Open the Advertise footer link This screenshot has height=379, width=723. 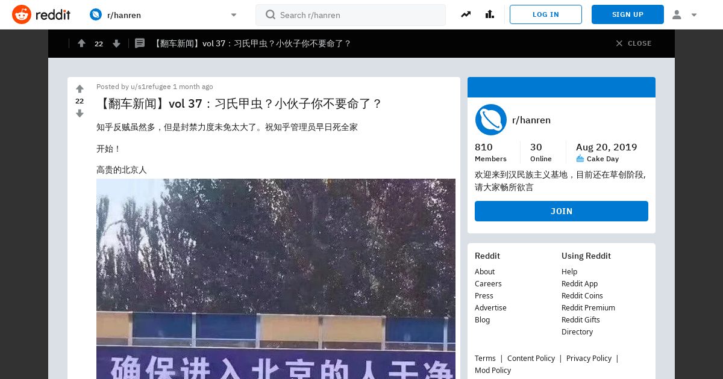coord(490,307)
